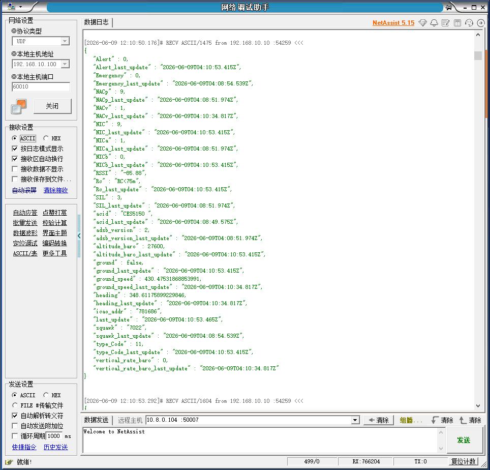Click the notification bell icon

434,23
